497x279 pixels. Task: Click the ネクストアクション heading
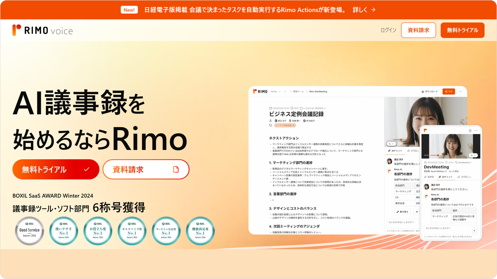click(284, 138)
